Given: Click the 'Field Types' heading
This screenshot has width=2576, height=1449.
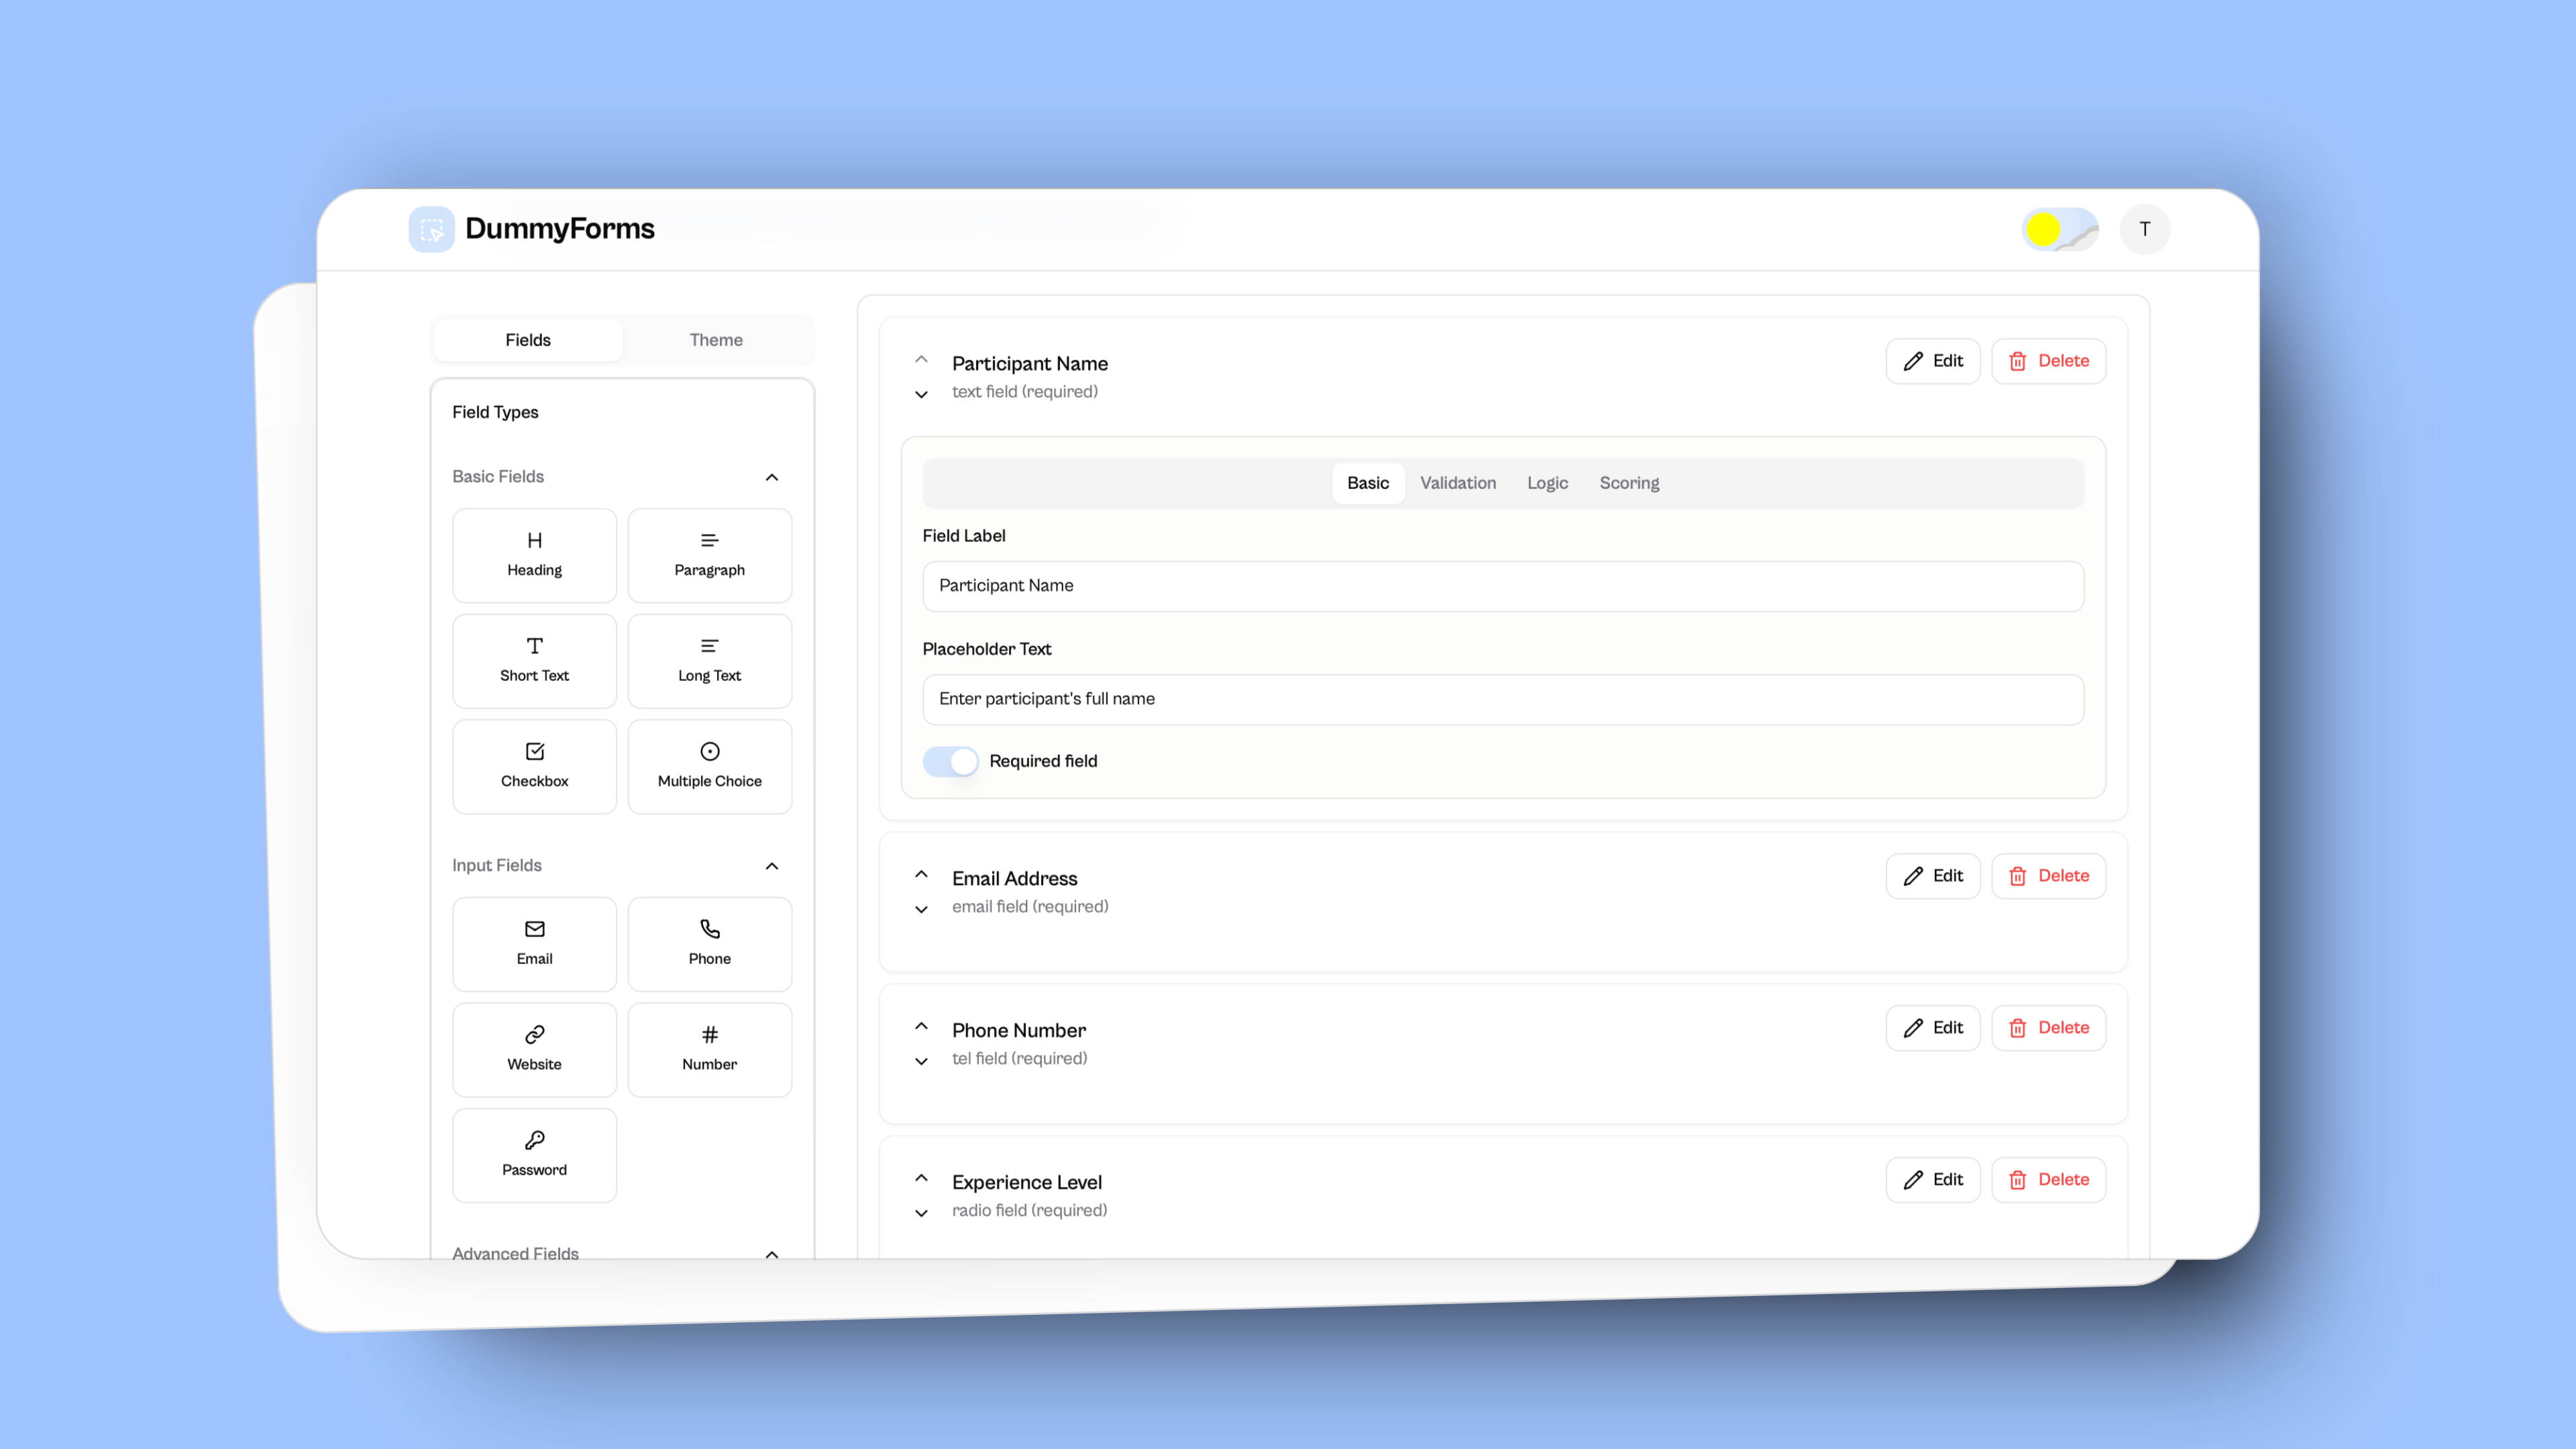Looking at the screenshot, I should 495,412.
